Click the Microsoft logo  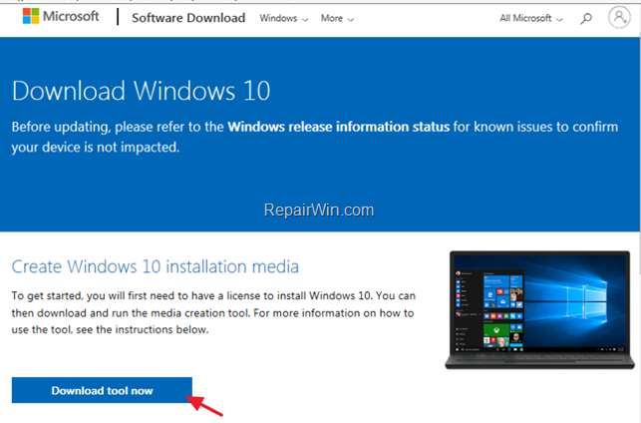coord(61,16)
